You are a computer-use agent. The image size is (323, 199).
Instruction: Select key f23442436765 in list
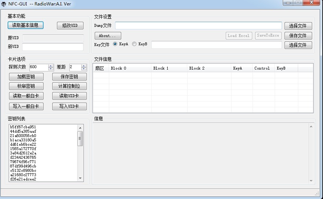(23, 157)
